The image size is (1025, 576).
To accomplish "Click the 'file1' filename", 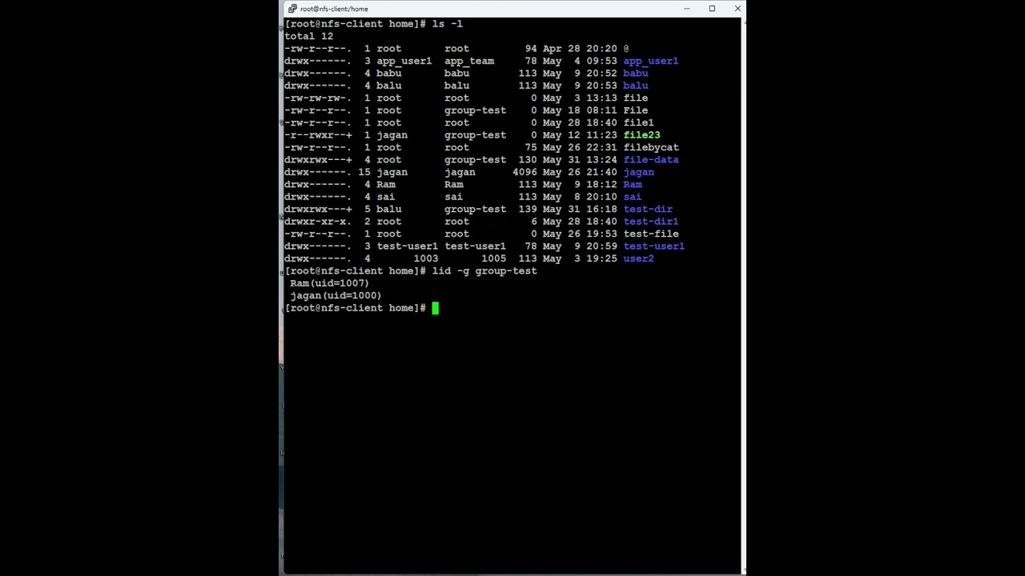I will [638, 122].
